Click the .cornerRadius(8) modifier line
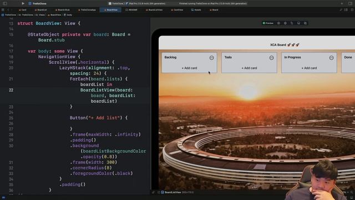This screenshot has height=200, width=355. coord(91,168)
